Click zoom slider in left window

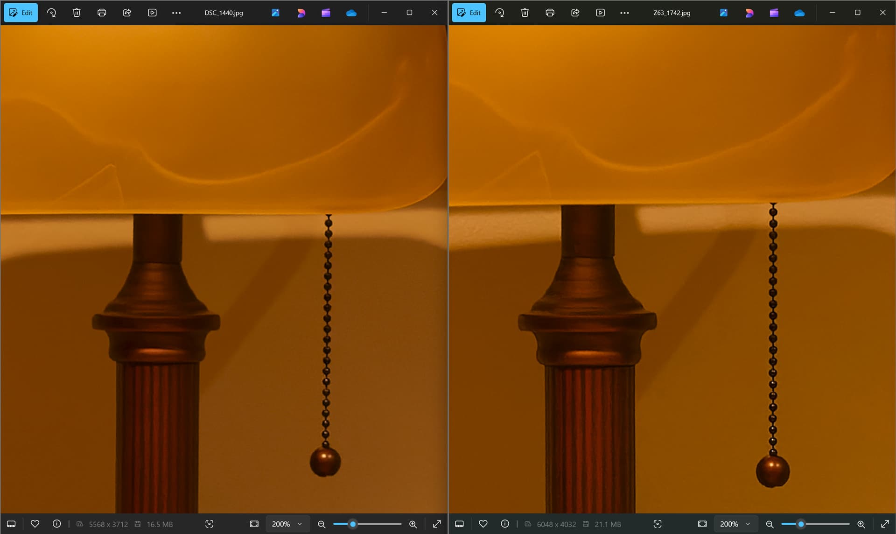367,524
